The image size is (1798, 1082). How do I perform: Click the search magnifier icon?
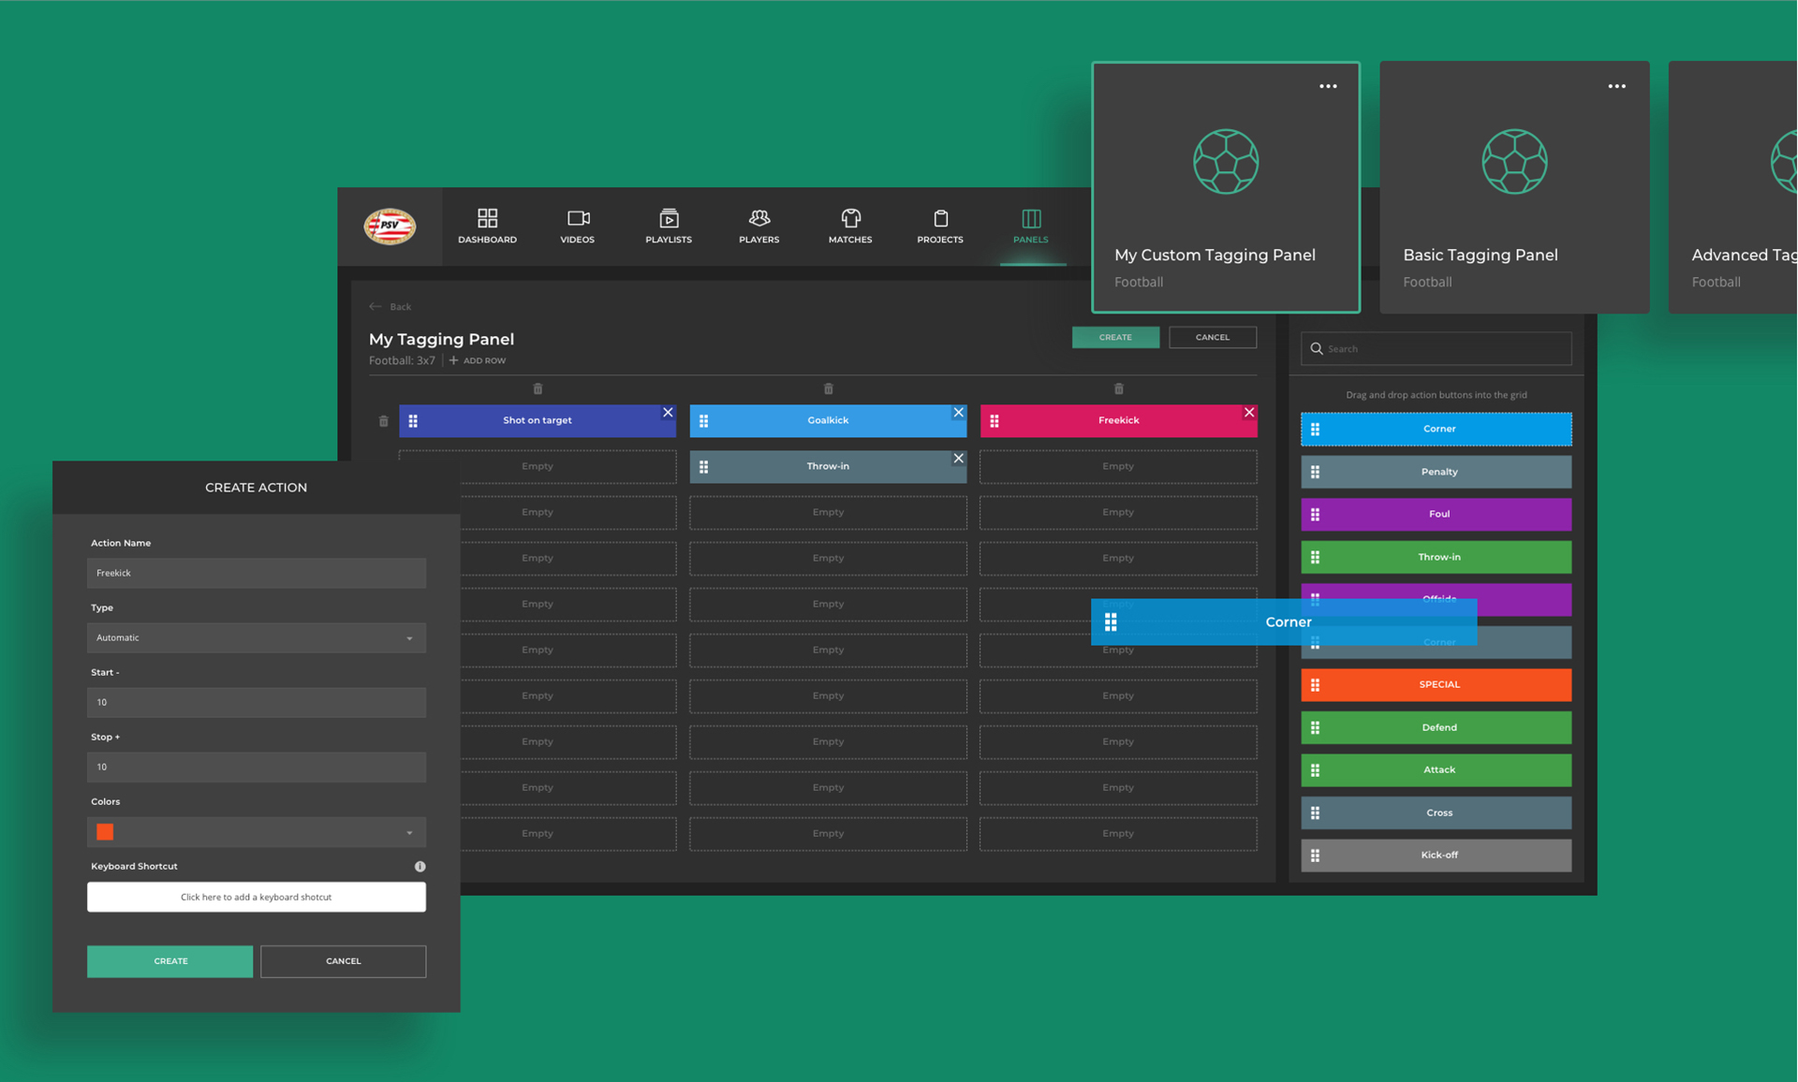tap(1317, 348)
